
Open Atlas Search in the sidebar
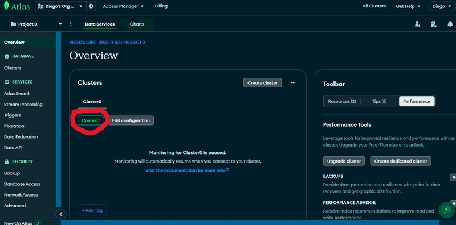[x=17, y=93]
